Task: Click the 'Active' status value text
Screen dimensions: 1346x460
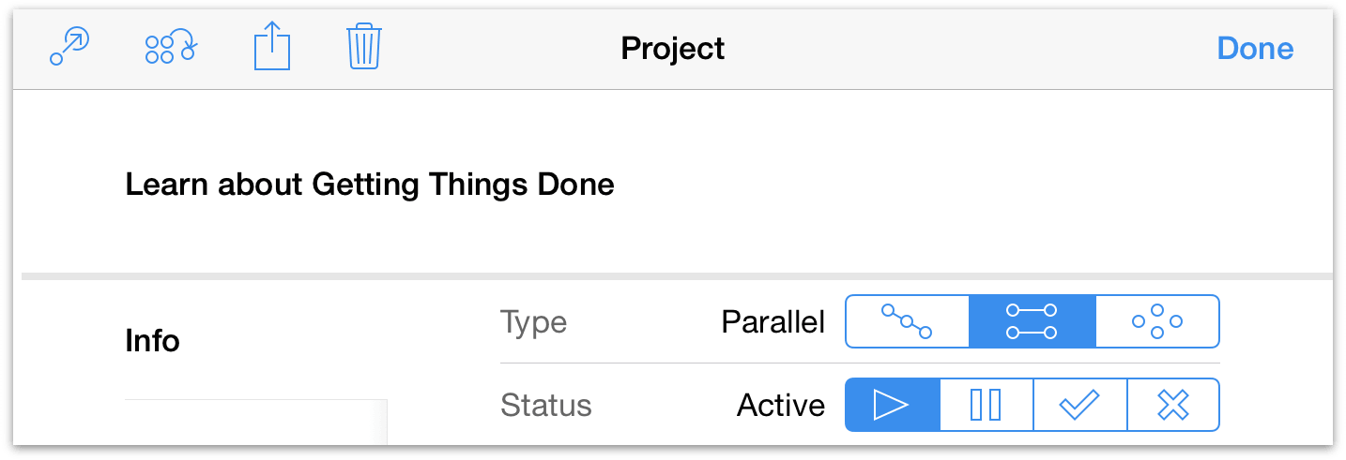Action: pos(781,406)
